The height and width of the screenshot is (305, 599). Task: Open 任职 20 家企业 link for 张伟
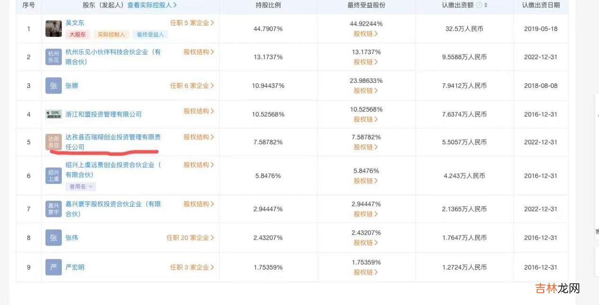190,238
